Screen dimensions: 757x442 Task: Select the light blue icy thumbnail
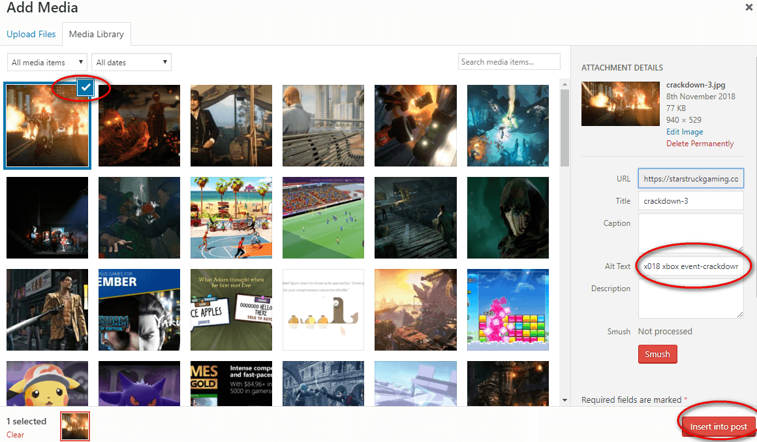(x=416, y=383)
